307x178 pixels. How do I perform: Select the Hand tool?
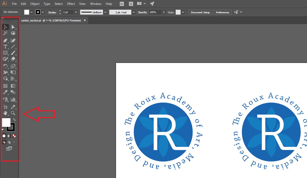5,113
